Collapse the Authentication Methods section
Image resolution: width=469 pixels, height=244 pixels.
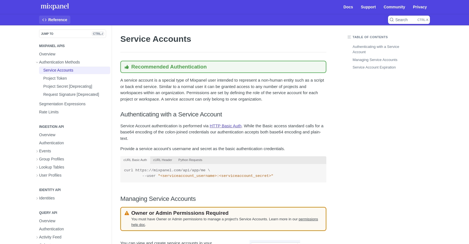click(37, 62)
